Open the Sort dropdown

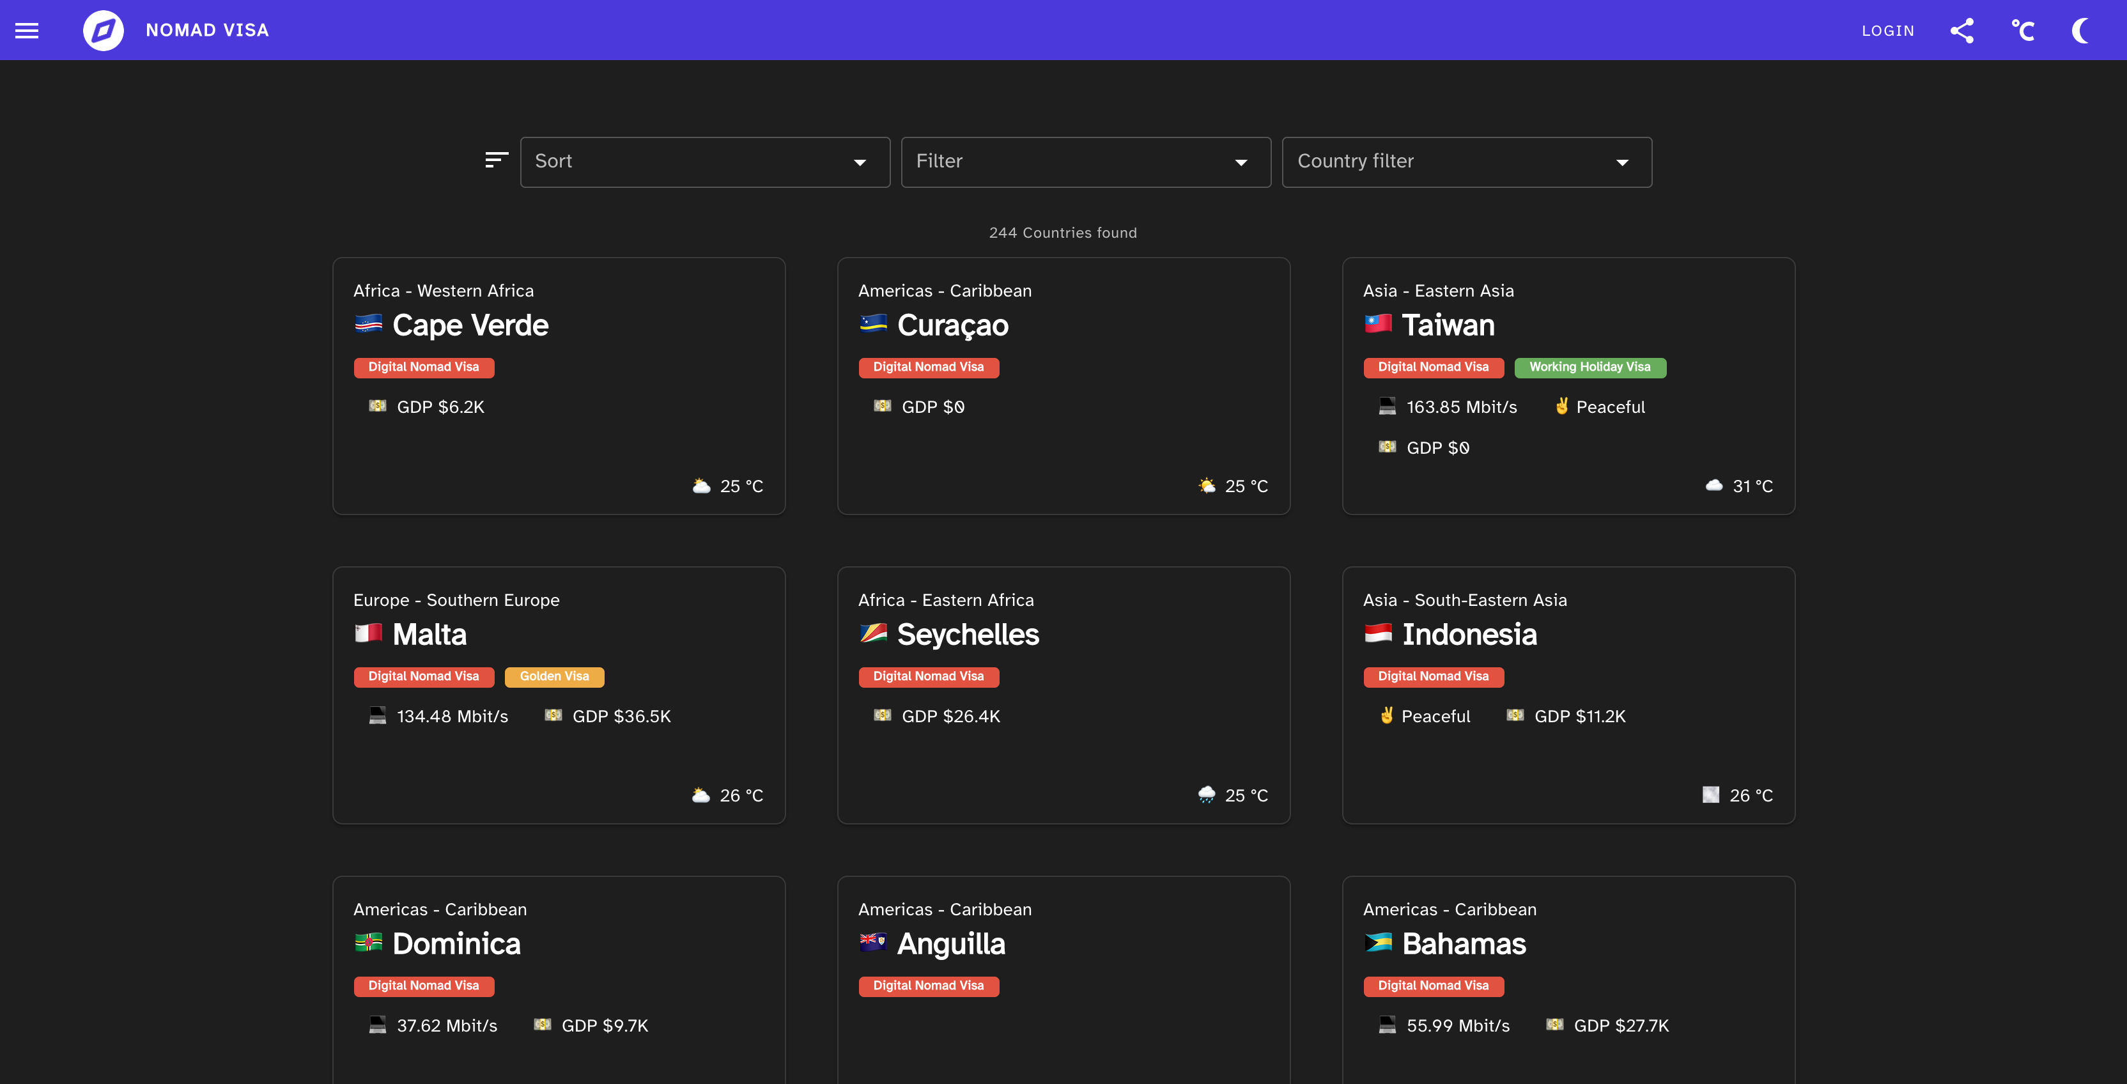pyautogui.click(x=704, y=162)
